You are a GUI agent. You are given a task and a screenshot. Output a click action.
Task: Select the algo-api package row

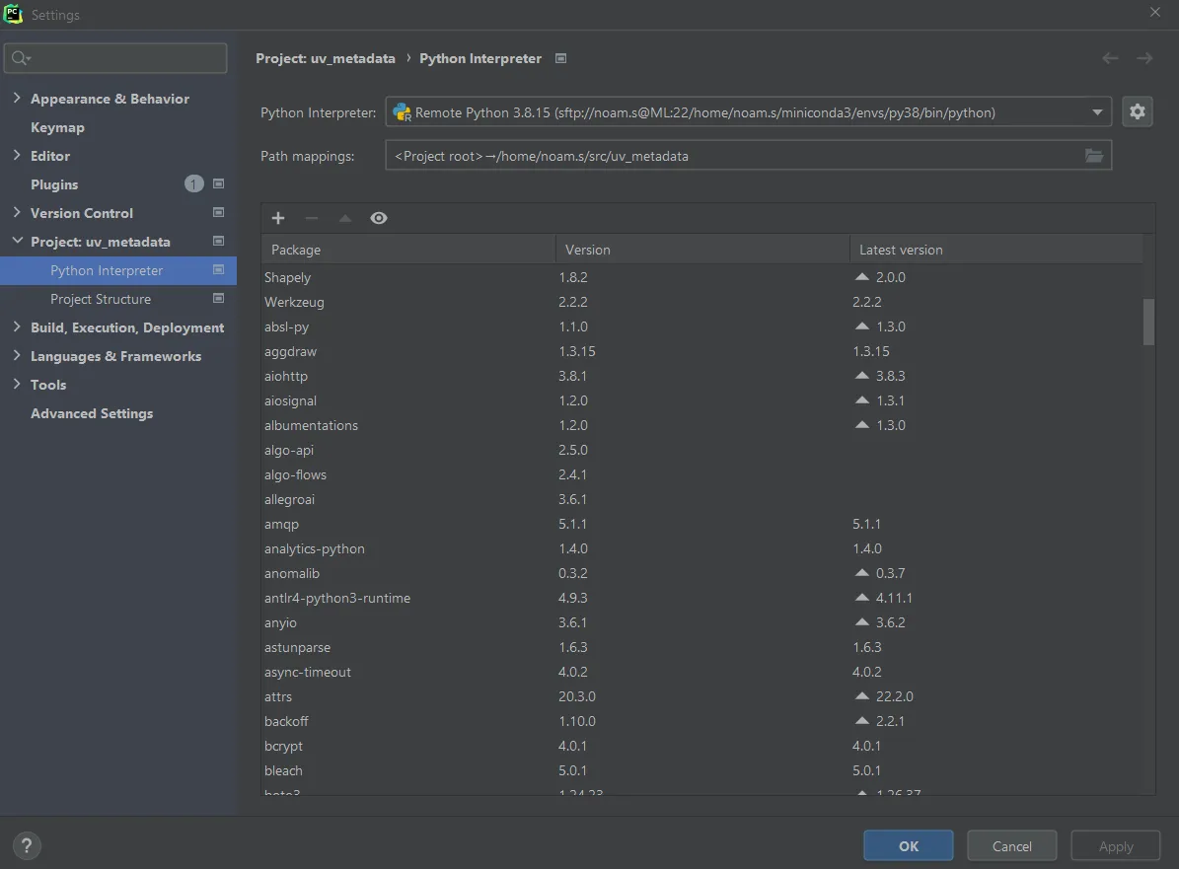(702, 450)
